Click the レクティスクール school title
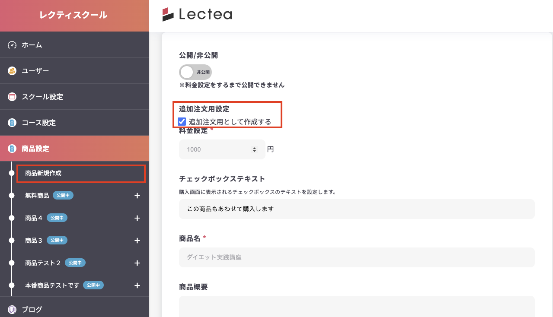Viewport: 553px width, 317px height. click(x=74, y=16)
